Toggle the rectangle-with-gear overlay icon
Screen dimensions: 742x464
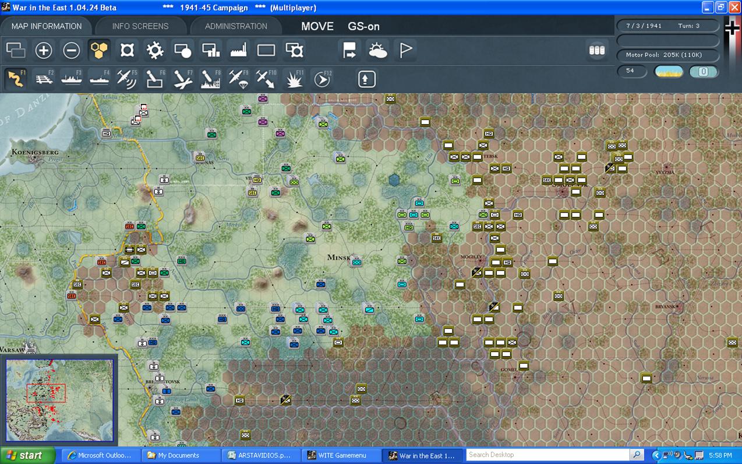click(x=294, y=51)
